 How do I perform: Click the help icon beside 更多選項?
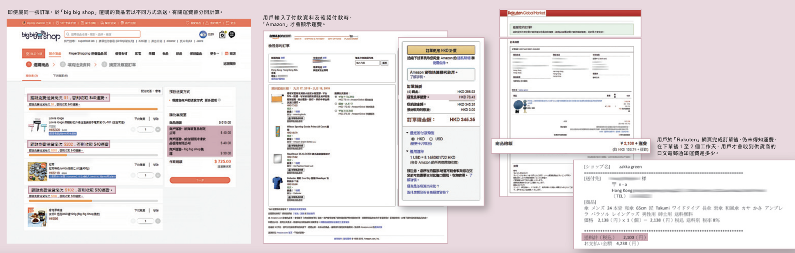click(x=219, y=100)
